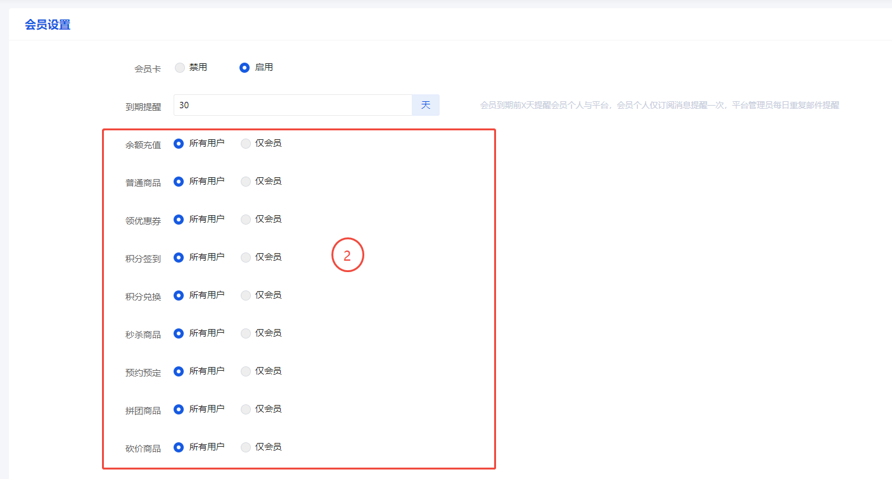Select 启用 radio for 会员卡
This screenshot has width=892, height=479.
coord(245,68)
